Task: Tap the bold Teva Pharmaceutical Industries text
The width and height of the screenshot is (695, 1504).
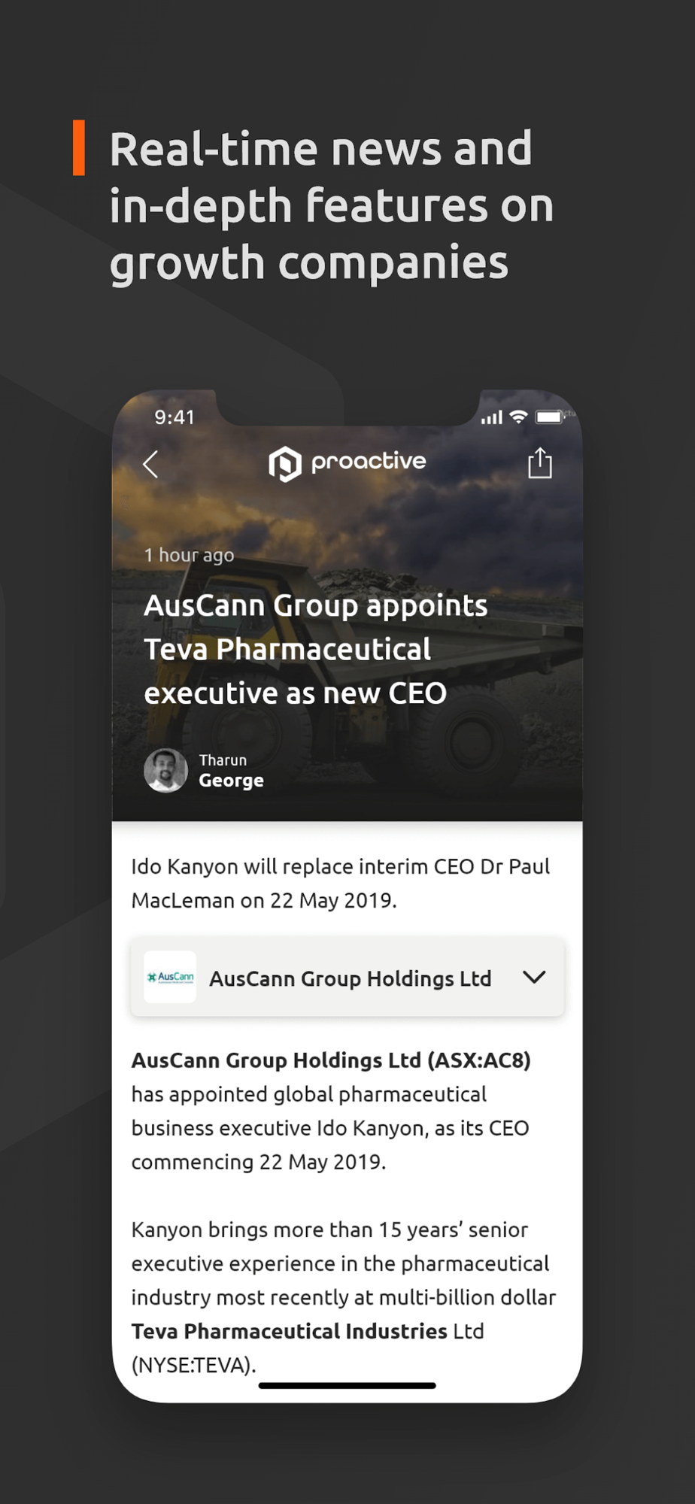Action: pyautogui.click(x=290, y=1331)
